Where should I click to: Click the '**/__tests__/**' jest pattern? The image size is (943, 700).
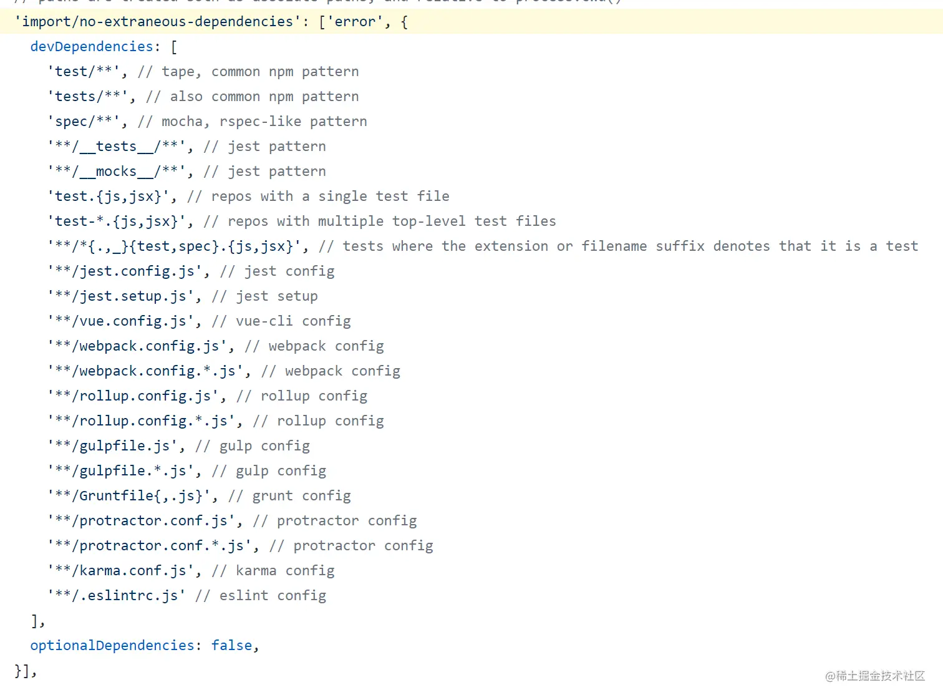coord(116,147)
